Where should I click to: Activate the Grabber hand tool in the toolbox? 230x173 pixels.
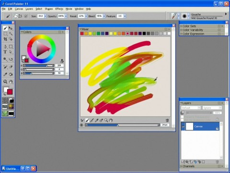[11, 82]
